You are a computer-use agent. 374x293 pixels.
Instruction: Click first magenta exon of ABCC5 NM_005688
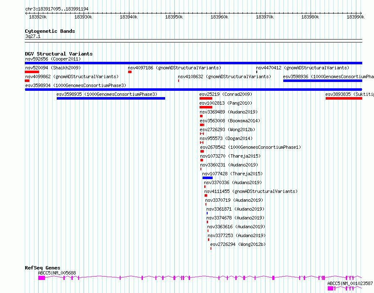click(x=42, y=278)
